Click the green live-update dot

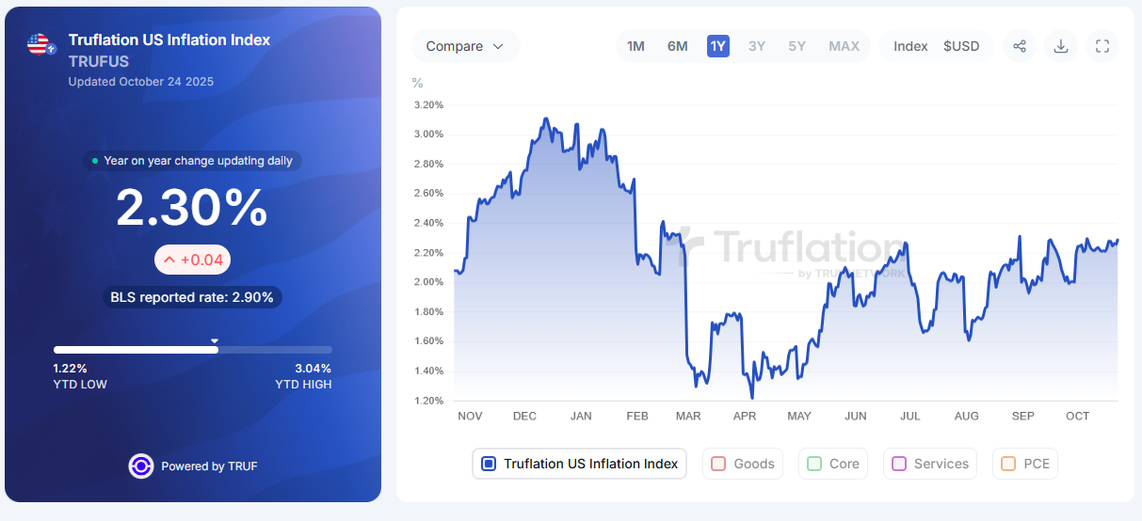coord(95,161)
